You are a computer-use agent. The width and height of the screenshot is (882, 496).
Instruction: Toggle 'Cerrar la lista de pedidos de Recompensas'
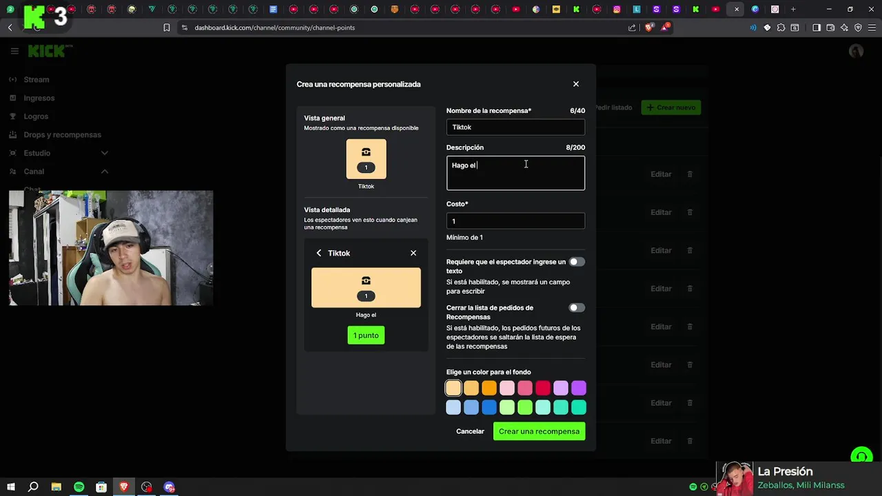tap(577, 308)
